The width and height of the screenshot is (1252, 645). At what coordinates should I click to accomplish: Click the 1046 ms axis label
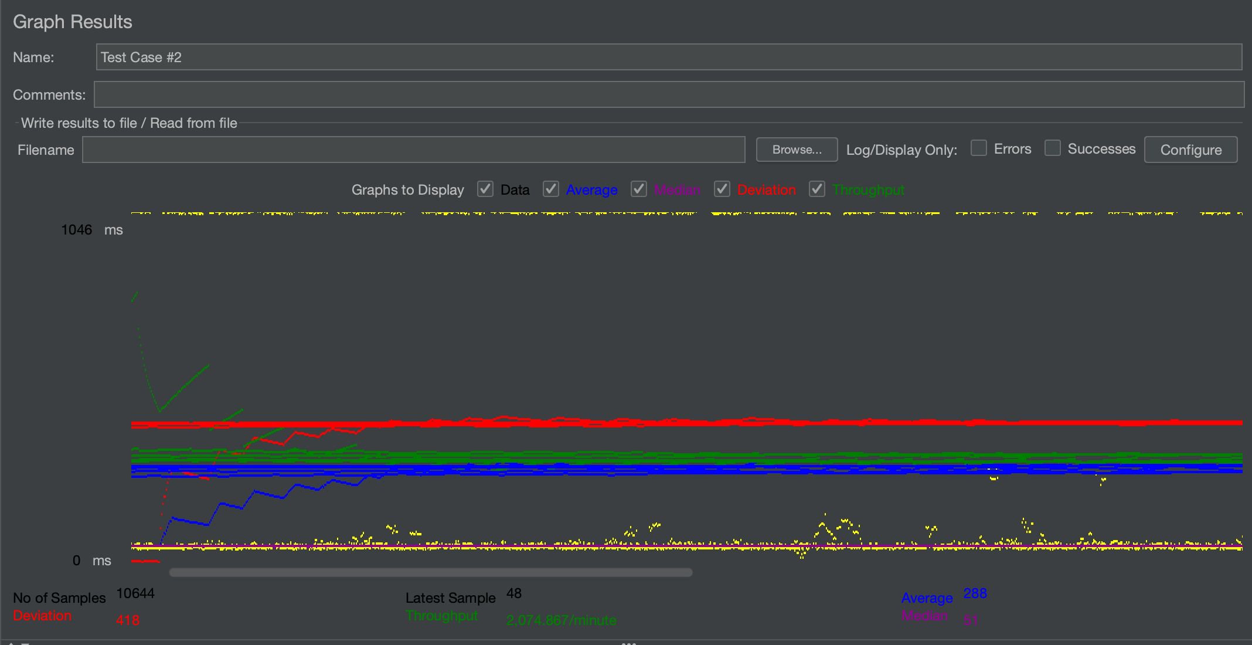point(92,230)
